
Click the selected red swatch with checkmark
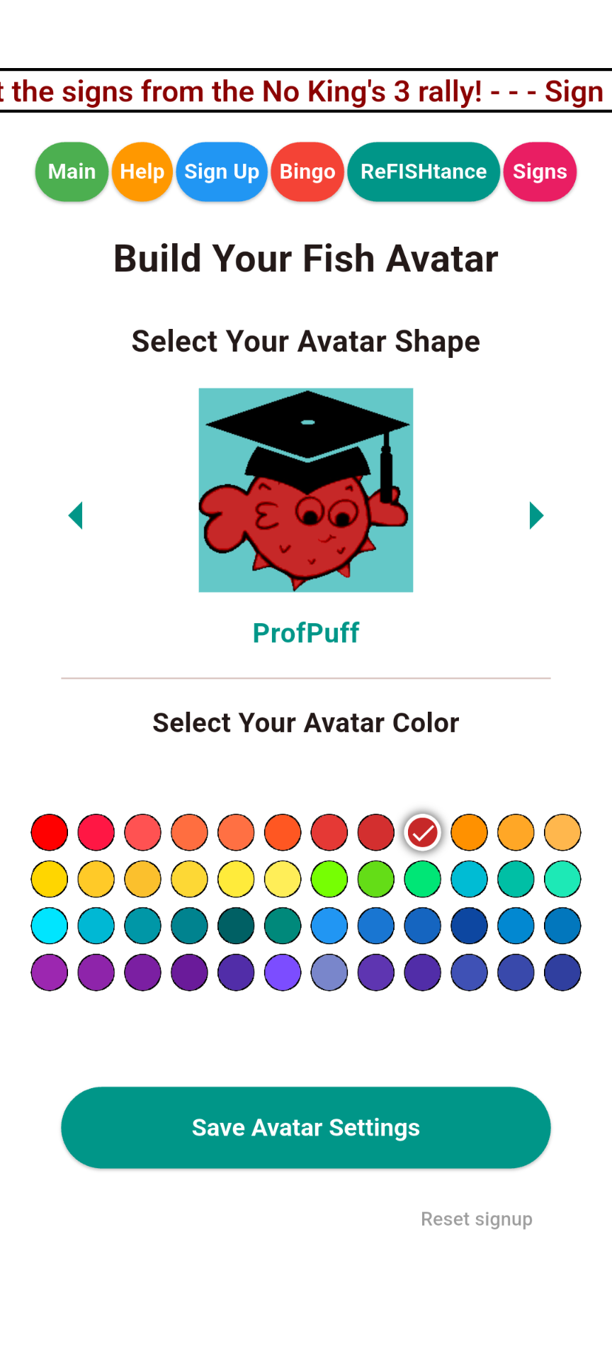point(423,832)
